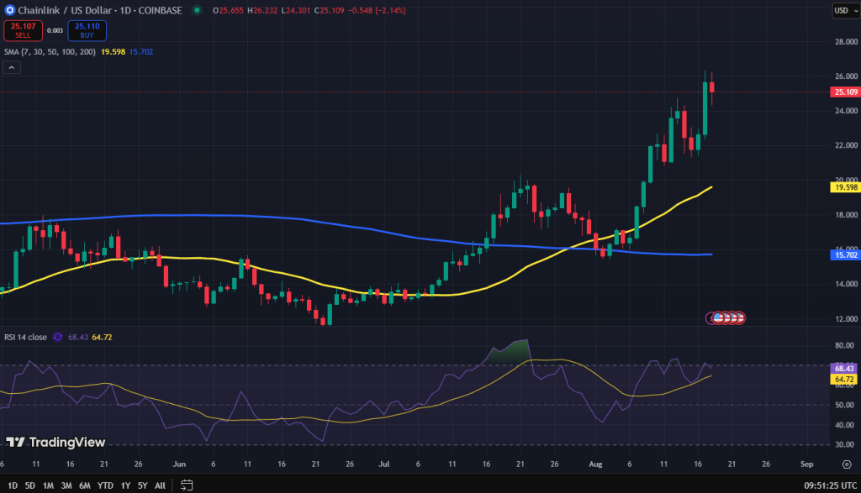Select the 6M range option
The height and width of the screenshot is (493, 861).
[x=85, y=485]
